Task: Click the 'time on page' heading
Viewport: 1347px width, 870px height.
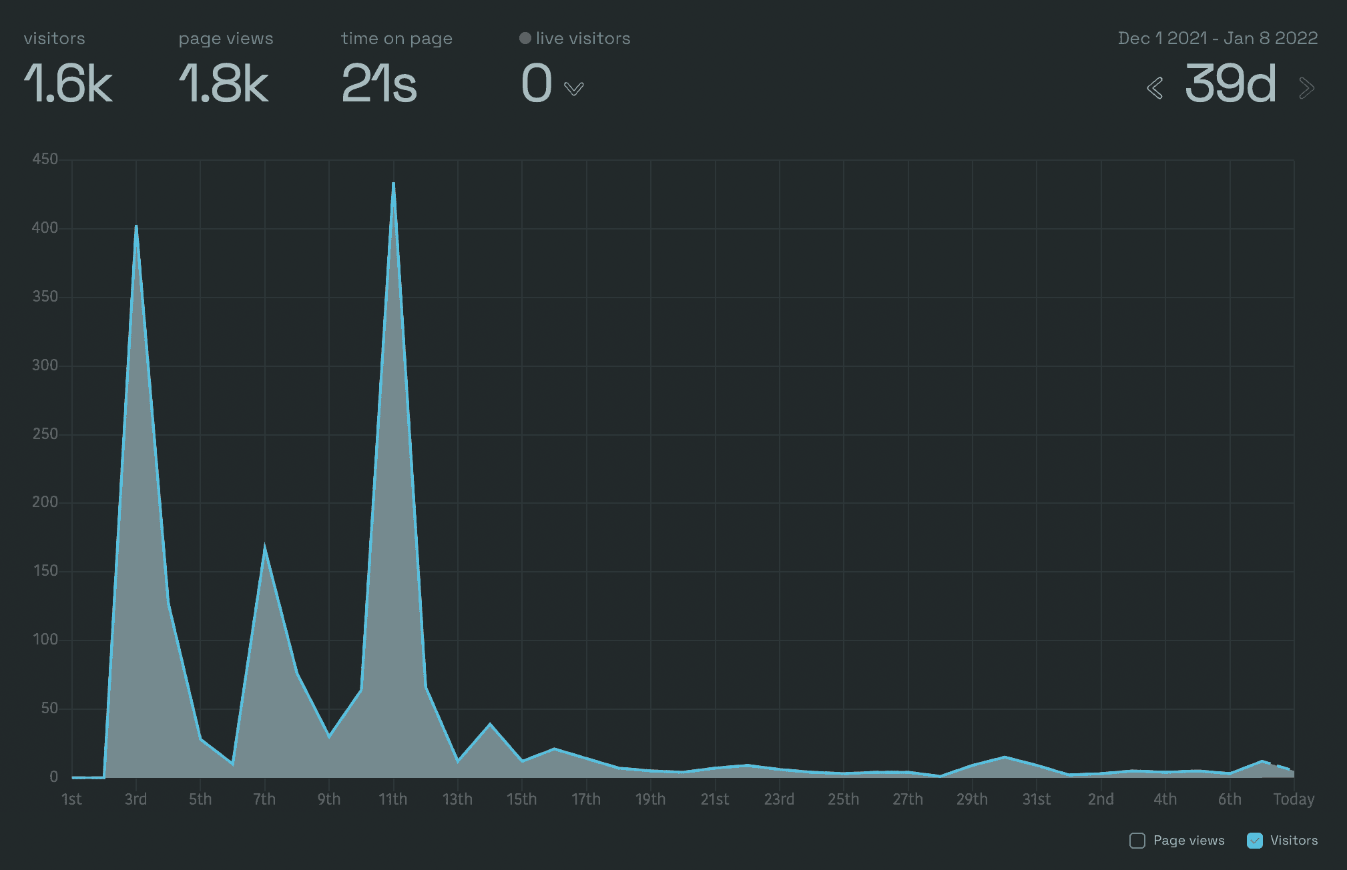Action: tap(396, 39)
